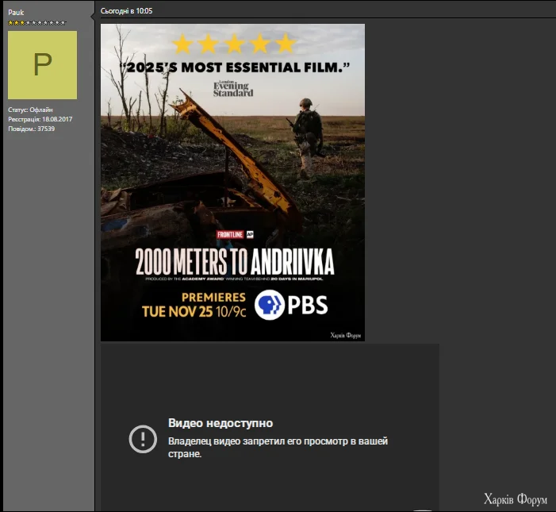The image size is (556, 512).
Task: Click the Evening Standard logo on poster
Action: click(232, 88)
